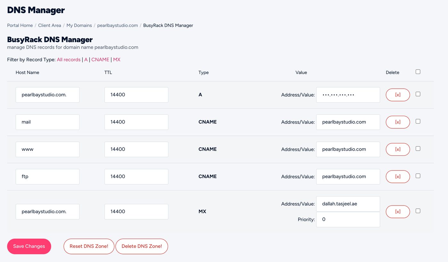Open the pearlbaystudio.com breadcrumb link
The image size is (448, 262).
pos(117,25)
